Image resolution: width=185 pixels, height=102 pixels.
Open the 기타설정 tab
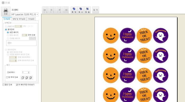(31, 19)
